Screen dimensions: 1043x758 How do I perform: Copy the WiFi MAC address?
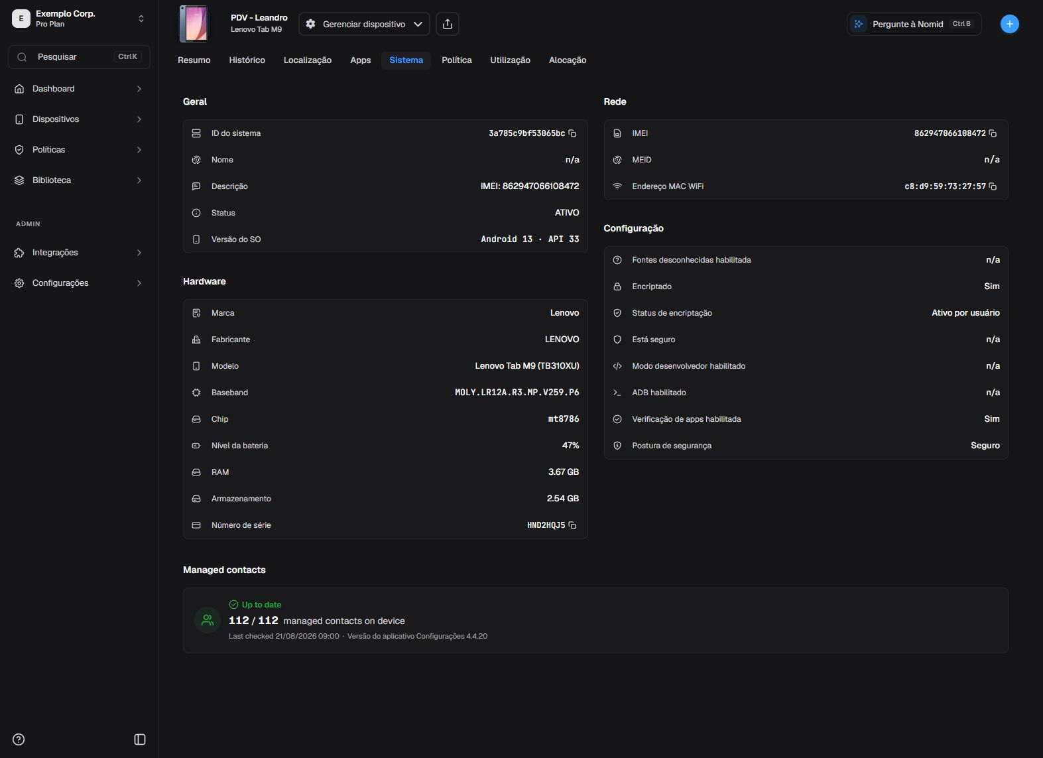tap(993, 186)
